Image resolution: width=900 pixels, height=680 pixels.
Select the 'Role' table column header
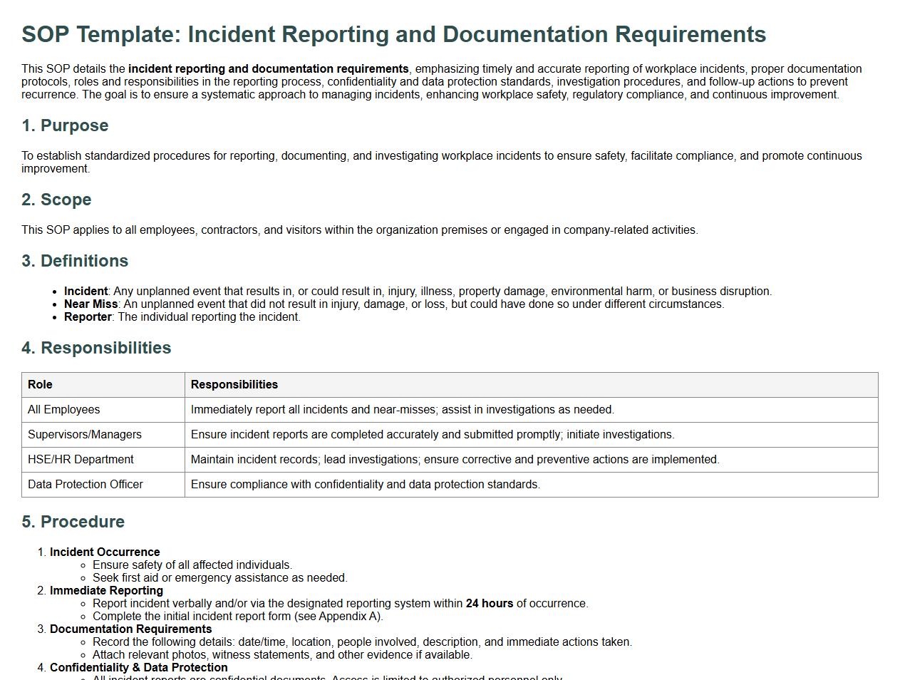[40, 385]
